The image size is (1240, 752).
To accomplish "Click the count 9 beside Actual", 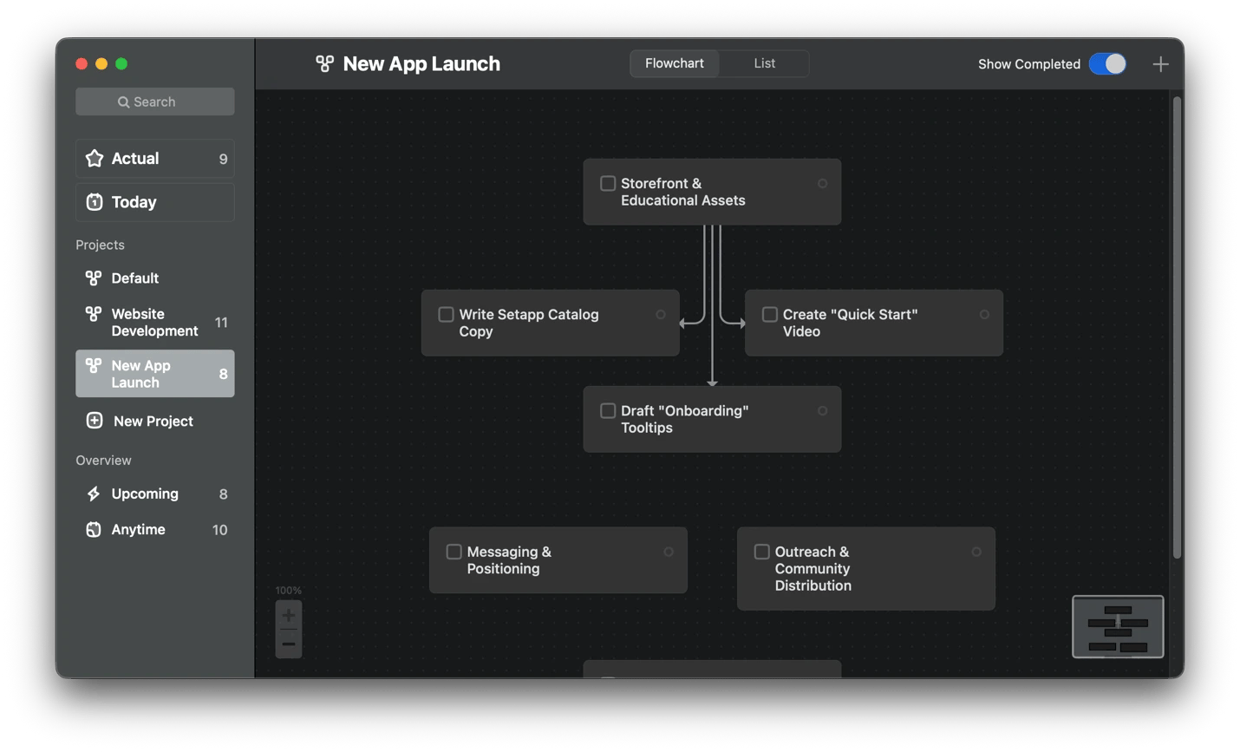I will pos(223,159).
